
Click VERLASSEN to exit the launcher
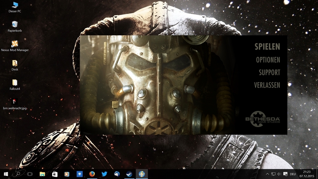[267, 85]
